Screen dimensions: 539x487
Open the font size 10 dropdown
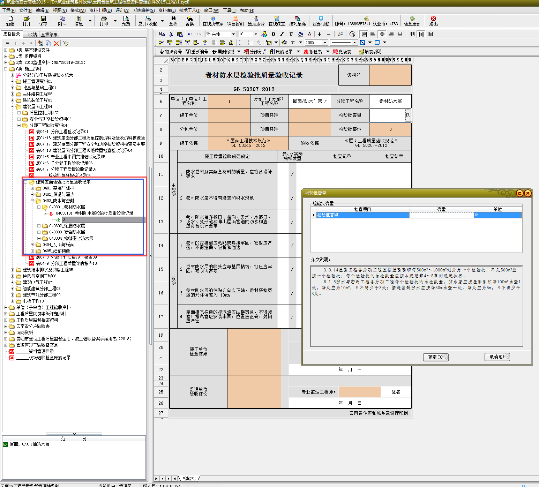(256, 34)
